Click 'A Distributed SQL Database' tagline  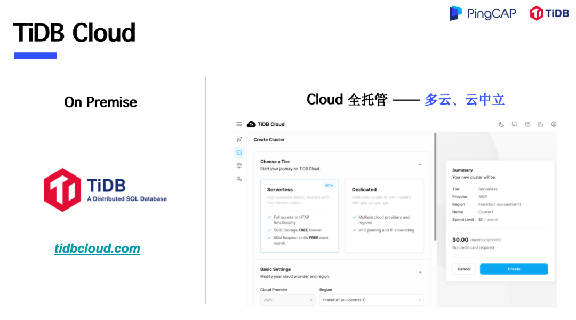tap(127, 199)
